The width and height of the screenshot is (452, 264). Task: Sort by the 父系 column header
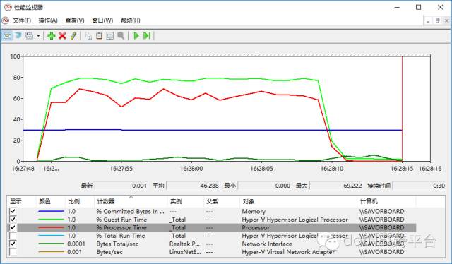[x=222, y=201]
